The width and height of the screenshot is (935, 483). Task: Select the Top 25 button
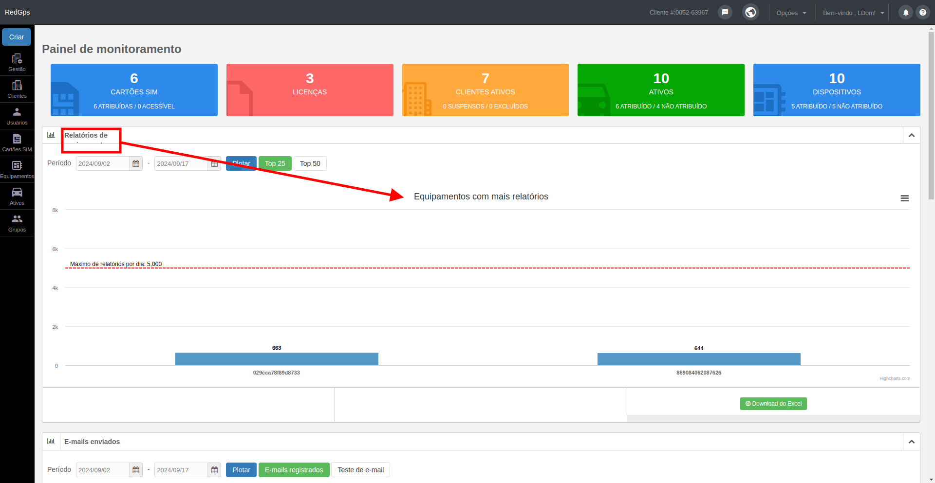[x=275, y=163]
